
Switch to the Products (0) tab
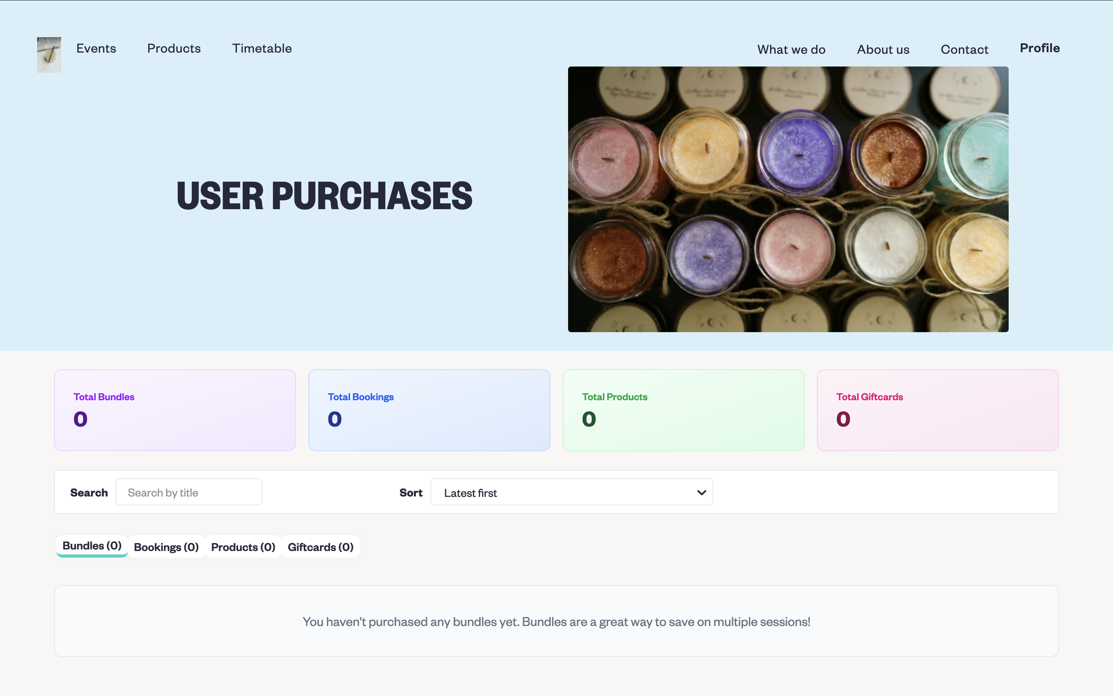(243, 547)
